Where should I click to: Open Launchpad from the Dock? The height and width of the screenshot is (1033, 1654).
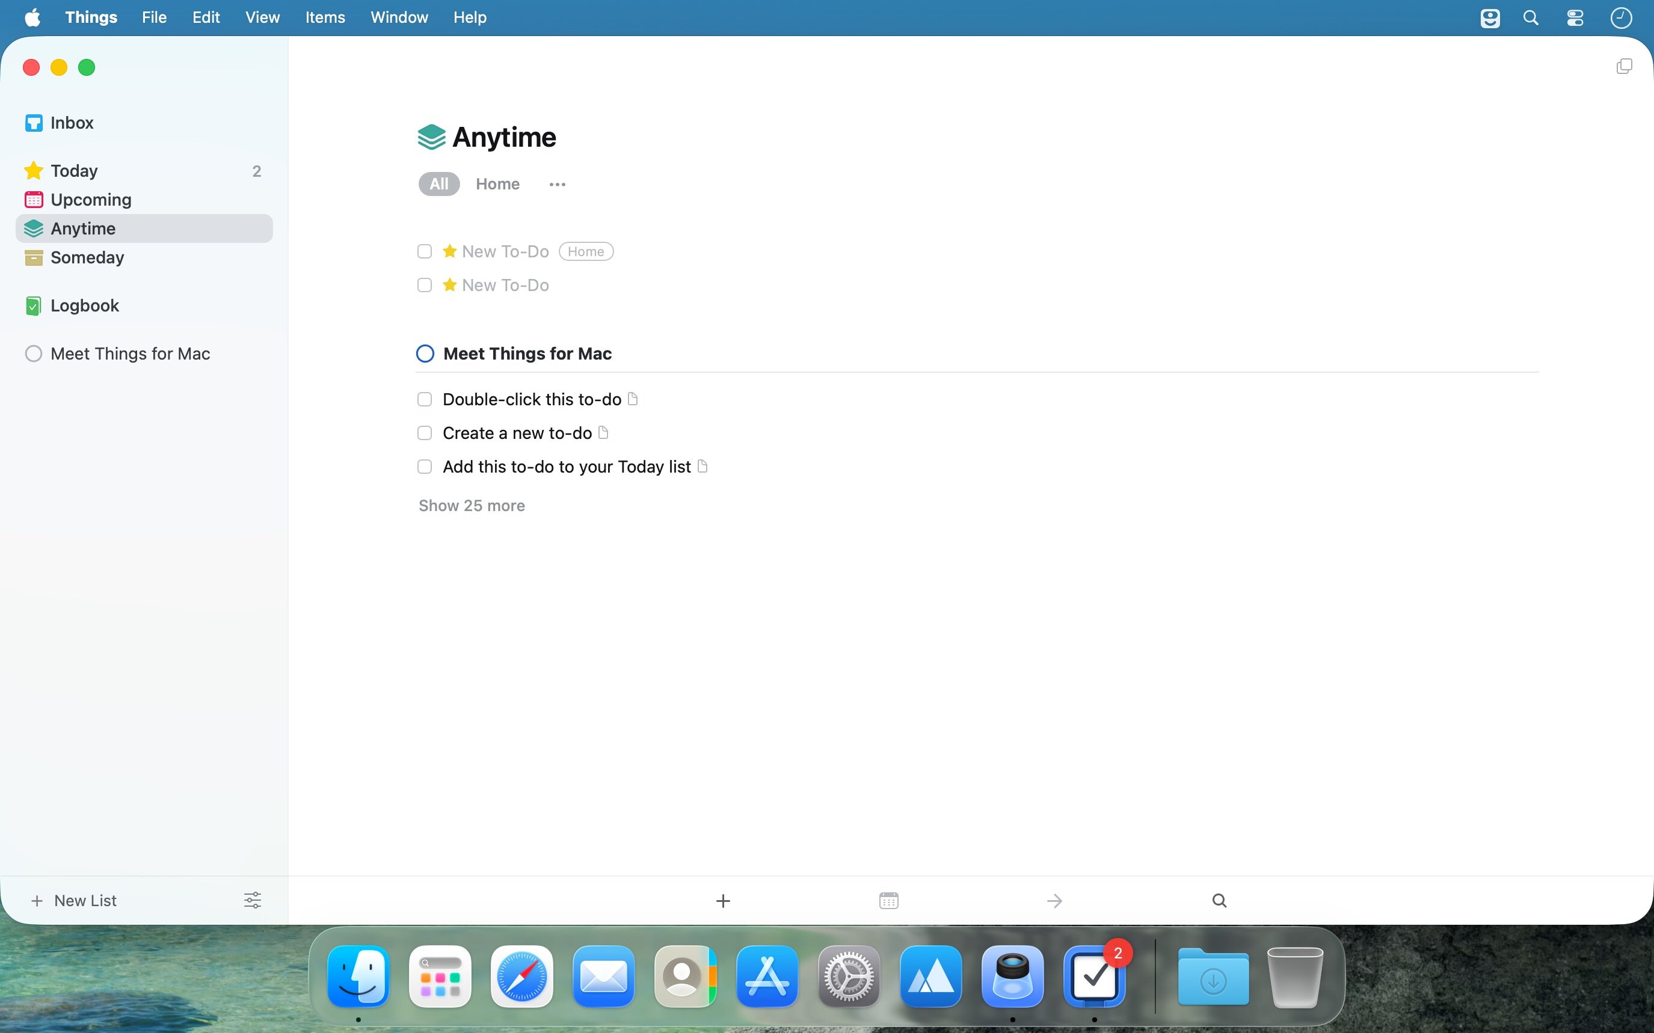[x=440, y=976]
